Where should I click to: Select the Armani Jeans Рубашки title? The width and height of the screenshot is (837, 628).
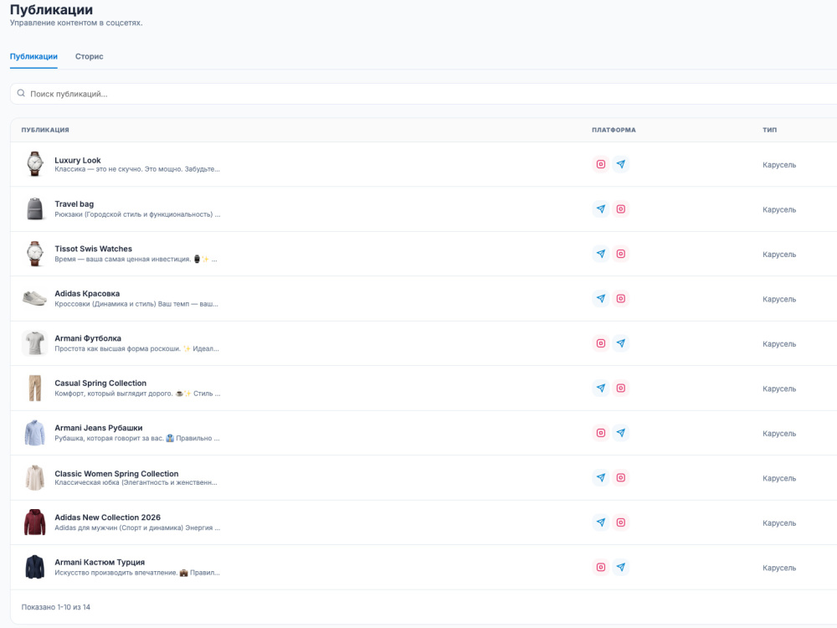click(x=99, y=428)
